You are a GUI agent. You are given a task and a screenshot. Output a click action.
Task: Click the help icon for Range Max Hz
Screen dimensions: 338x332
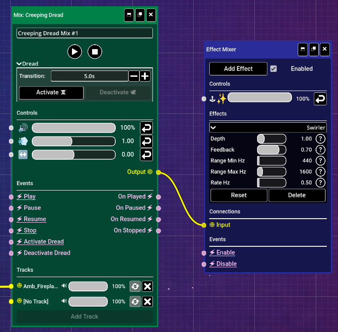click(320, 172)
